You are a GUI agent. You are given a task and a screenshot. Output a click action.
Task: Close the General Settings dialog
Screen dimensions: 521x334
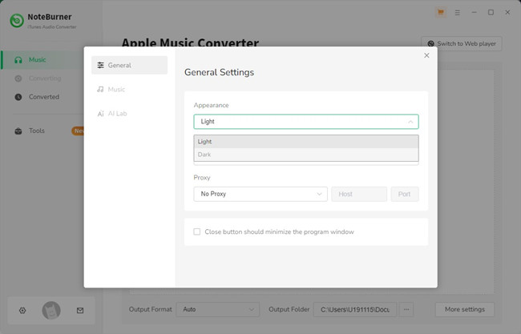click(426, 55)
